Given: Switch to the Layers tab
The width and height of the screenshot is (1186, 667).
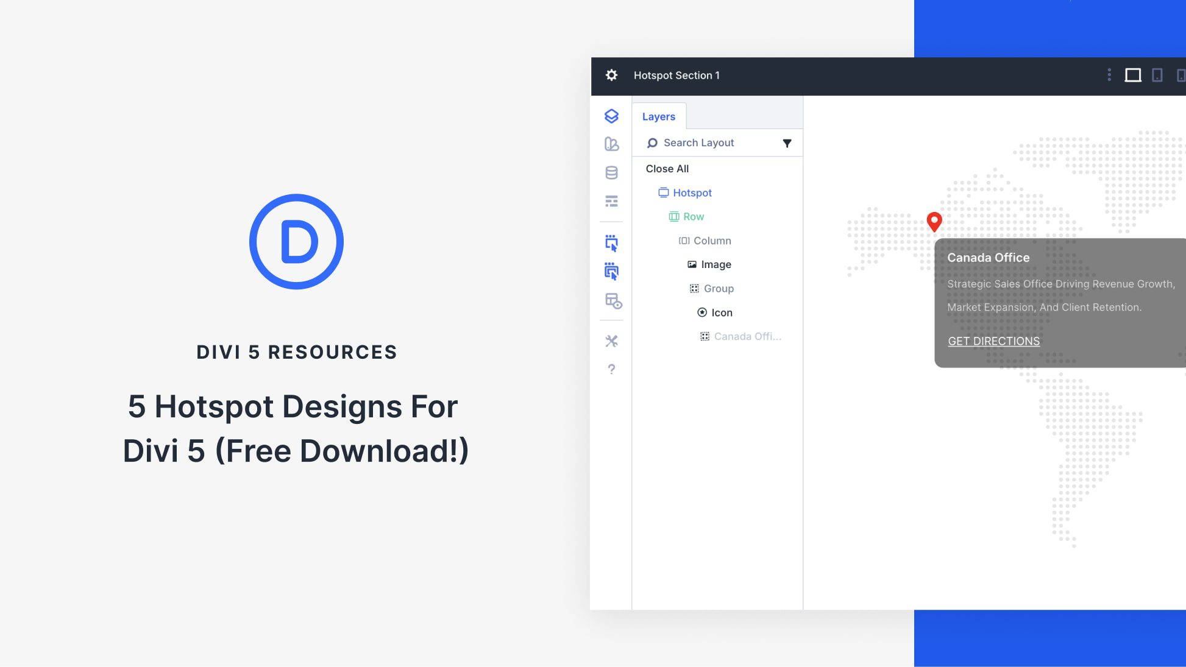Looking at the screenshot, I should click(x=658, y=116).
